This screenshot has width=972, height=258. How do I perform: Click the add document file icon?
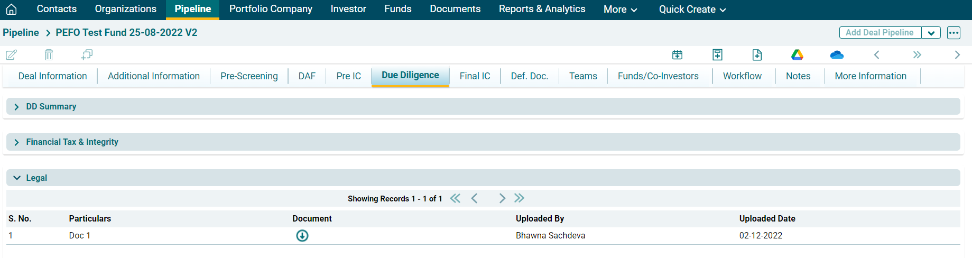pos(757,55)
